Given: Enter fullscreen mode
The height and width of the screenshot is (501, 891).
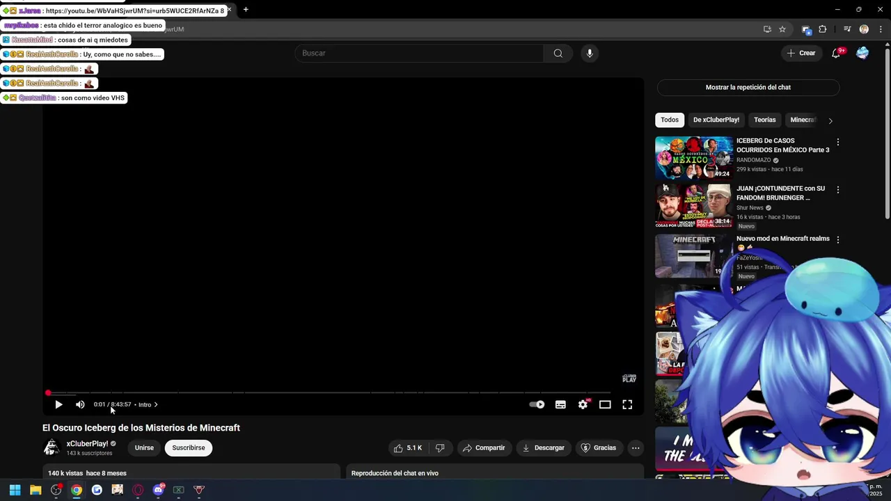Looking at the screenshot, I should click(627, 404).
